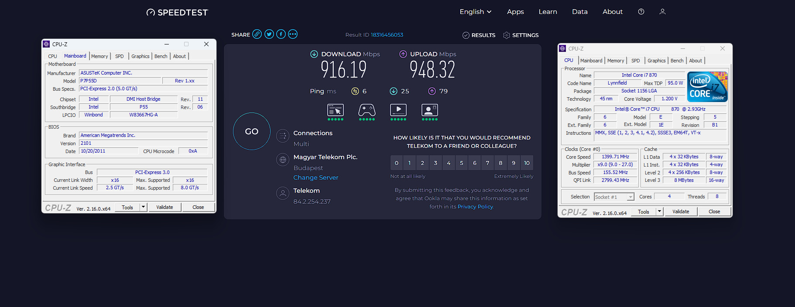Copy the share link icon
Screen dimensions: 795x307
(x=257, y=34)
